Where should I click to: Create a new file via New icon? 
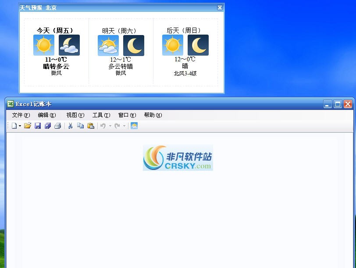pos(14,126)
